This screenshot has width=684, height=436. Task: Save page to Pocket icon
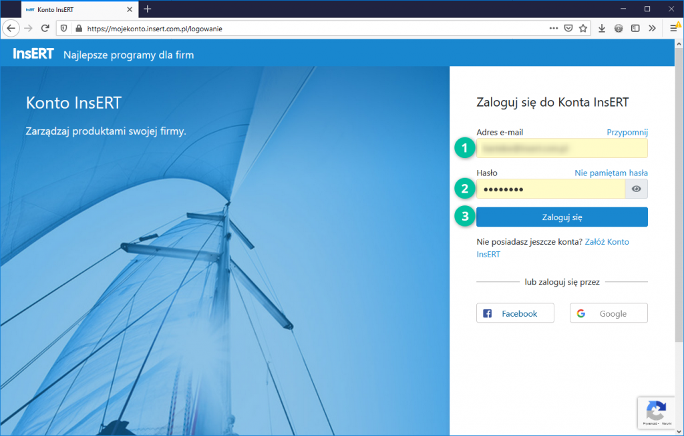(x=568, y=28)
